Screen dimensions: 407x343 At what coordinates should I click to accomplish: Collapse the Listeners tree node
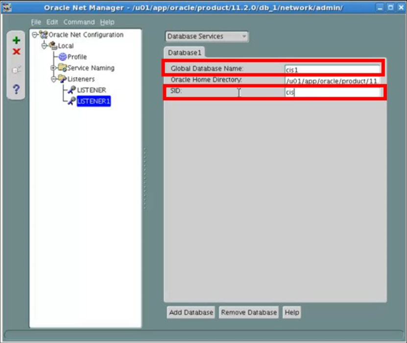click(53, 79)
